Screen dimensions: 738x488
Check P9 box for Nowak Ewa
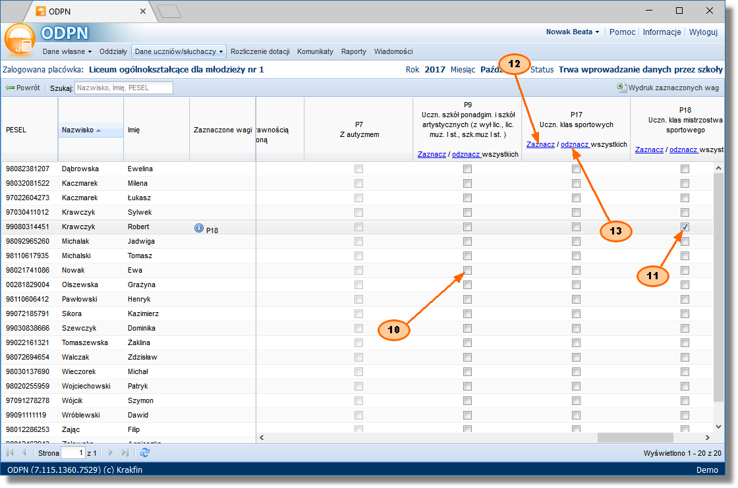[x=467, y=270]
